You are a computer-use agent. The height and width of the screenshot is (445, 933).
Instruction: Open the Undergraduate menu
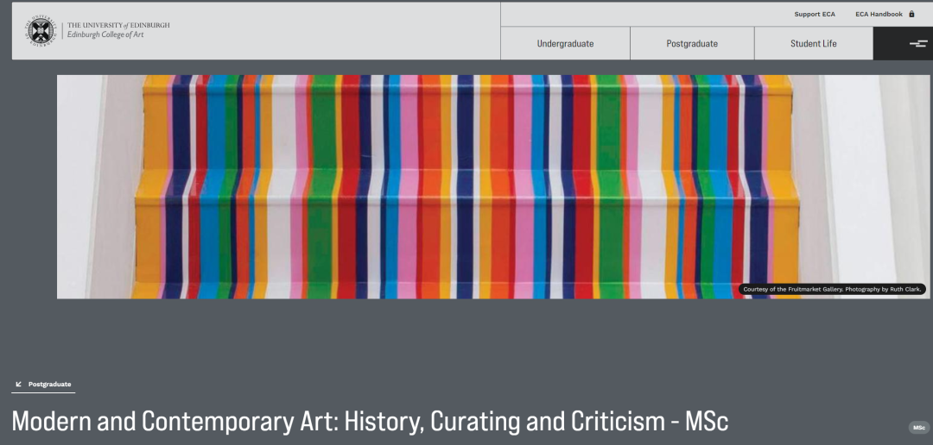(x=565, y=43)
